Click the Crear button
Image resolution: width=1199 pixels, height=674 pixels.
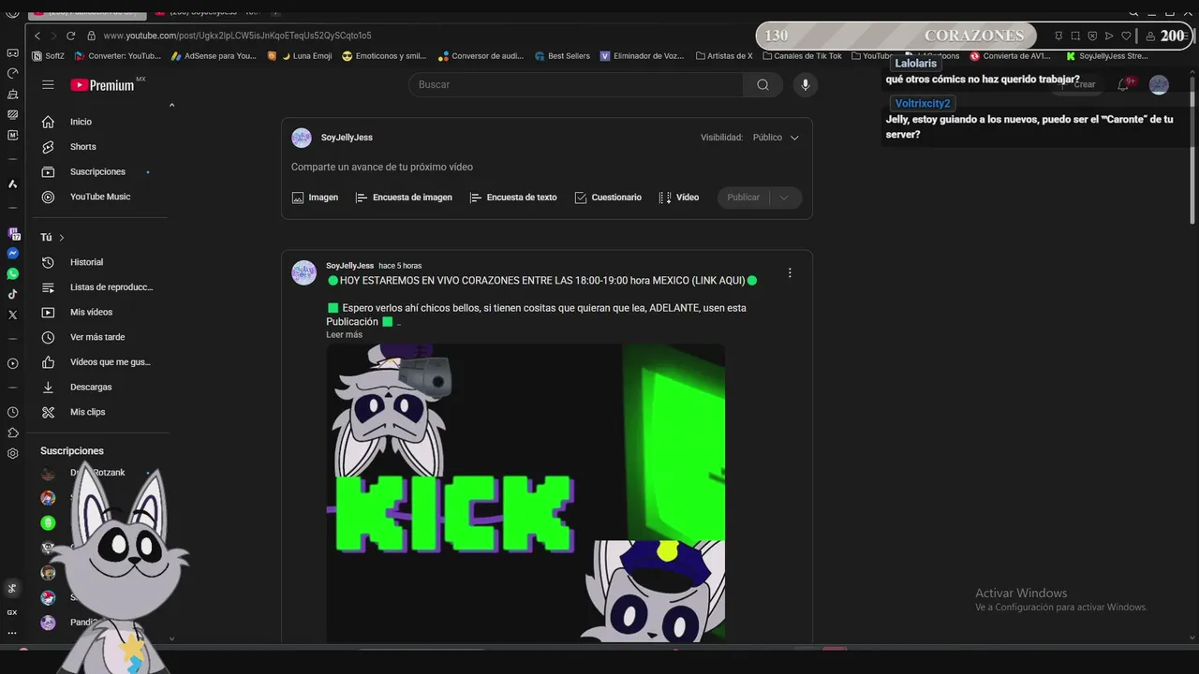pos(1077,84)
